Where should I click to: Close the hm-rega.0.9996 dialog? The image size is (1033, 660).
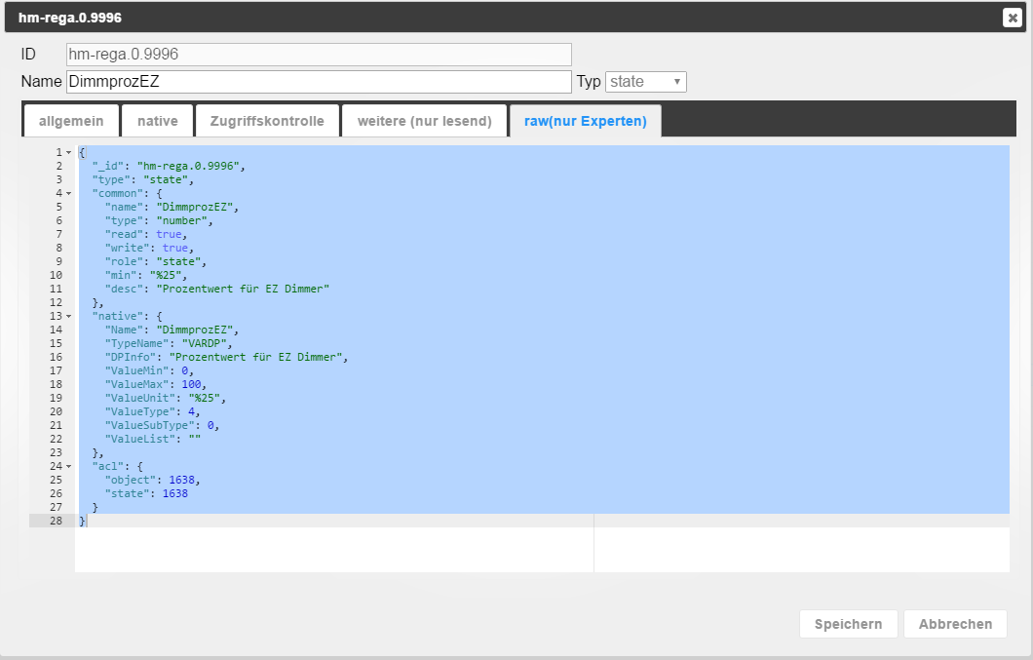tap(1012, 18)
